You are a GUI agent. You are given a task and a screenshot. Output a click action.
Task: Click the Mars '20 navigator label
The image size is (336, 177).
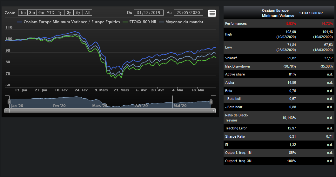pos(100,106)
